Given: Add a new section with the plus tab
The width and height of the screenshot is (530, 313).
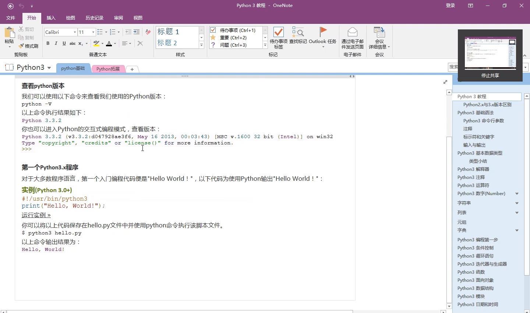Looking at the screenshot, I should click(132, 69).
